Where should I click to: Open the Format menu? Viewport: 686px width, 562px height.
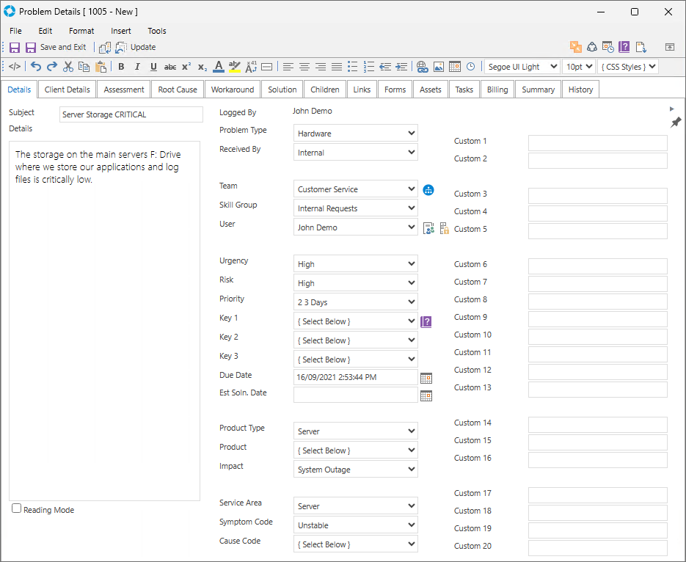tap(81, 31)
